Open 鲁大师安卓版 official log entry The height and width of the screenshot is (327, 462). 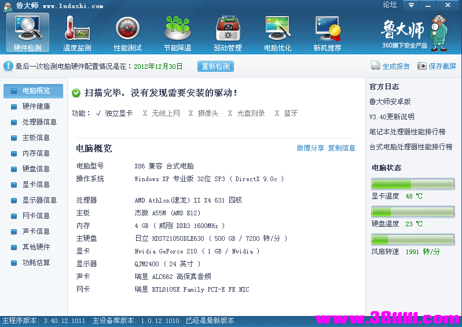point(390,102)
